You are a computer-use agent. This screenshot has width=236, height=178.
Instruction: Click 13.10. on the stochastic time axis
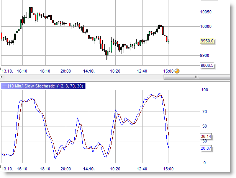7,169
